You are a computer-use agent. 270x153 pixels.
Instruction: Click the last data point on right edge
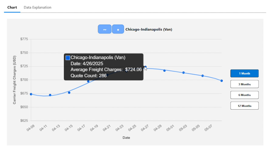pyautogui.click(x=222, y=81)
